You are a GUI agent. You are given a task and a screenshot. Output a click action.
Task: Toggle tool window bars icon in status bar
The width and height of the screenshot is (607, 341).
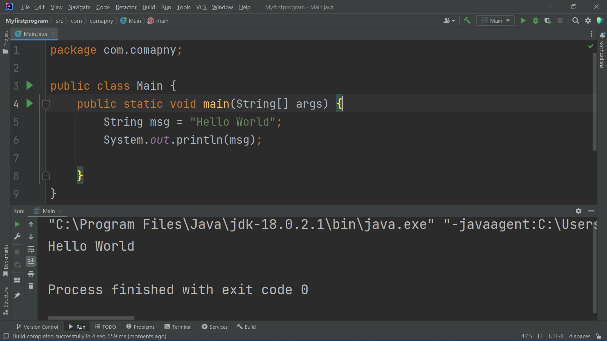[x=5, y=336]
